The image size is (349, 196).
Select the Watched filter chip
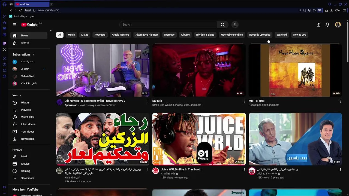point(282,35)
